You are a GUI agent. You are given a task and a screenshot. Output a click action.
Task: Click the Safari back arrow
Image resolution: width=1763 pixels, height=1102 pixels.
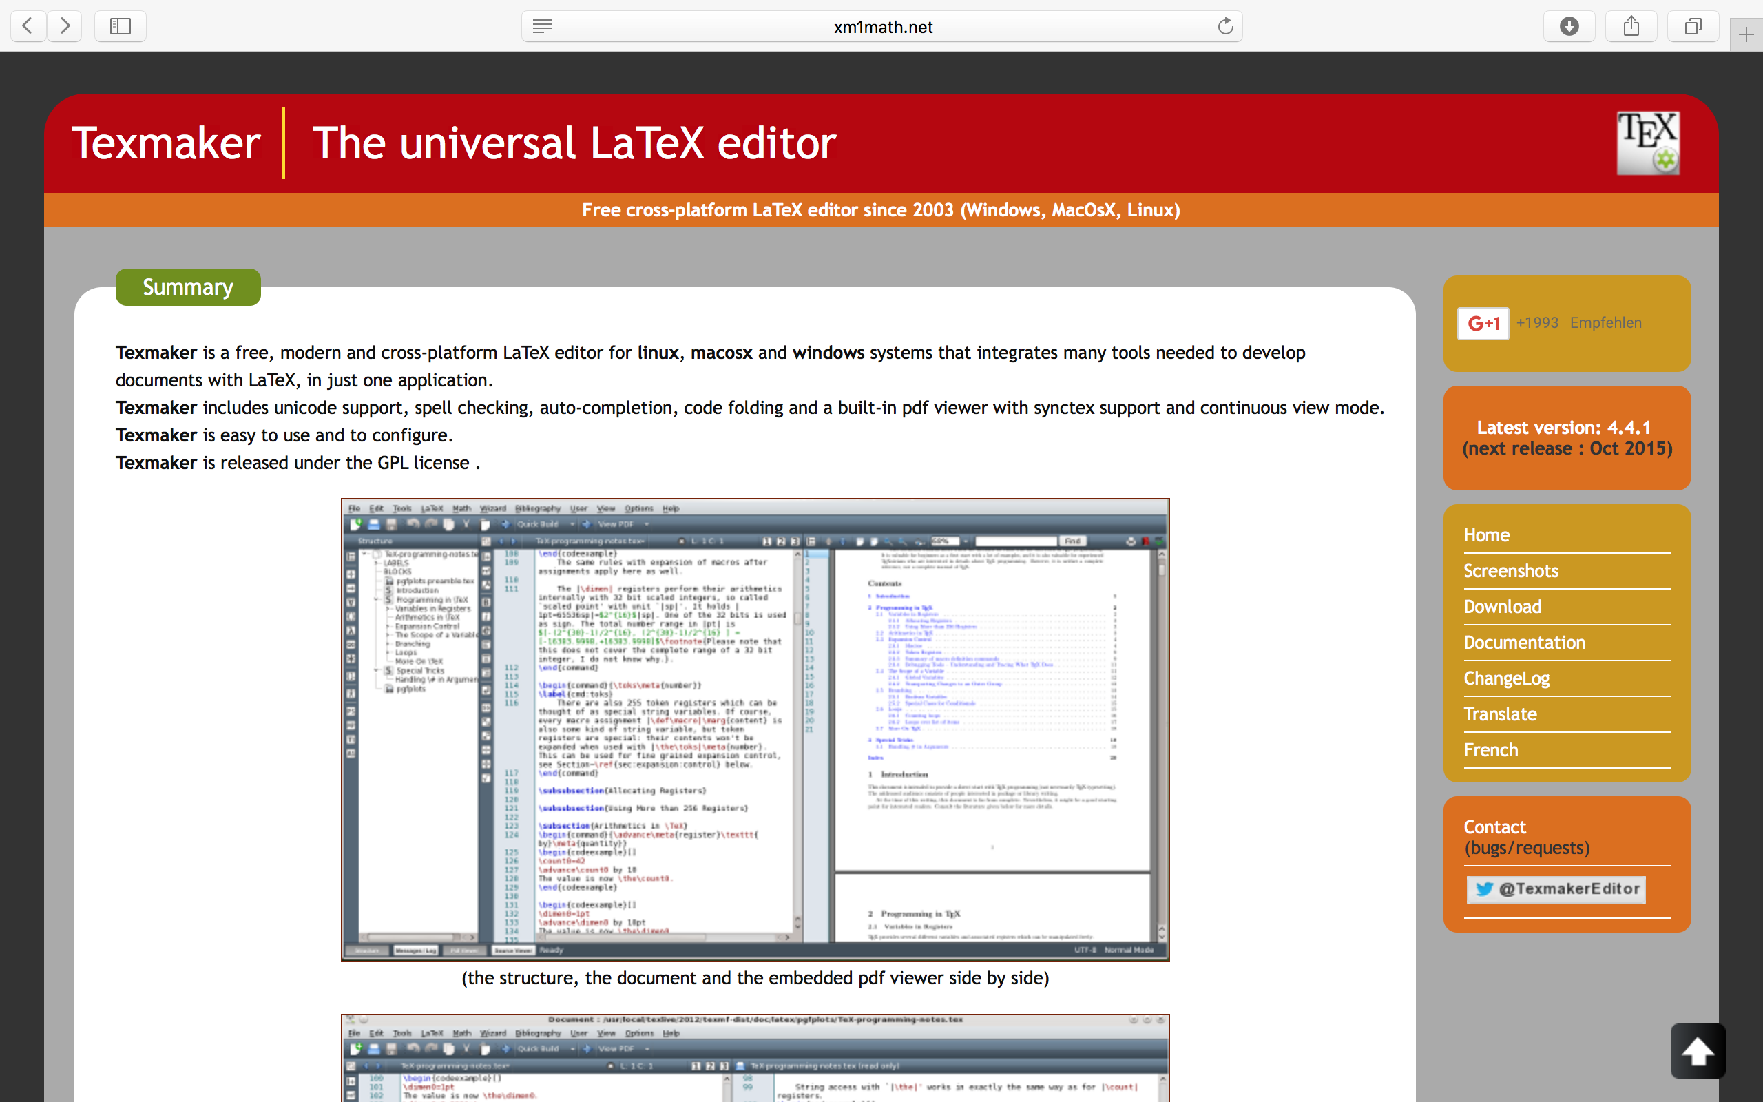pos(28,26)
